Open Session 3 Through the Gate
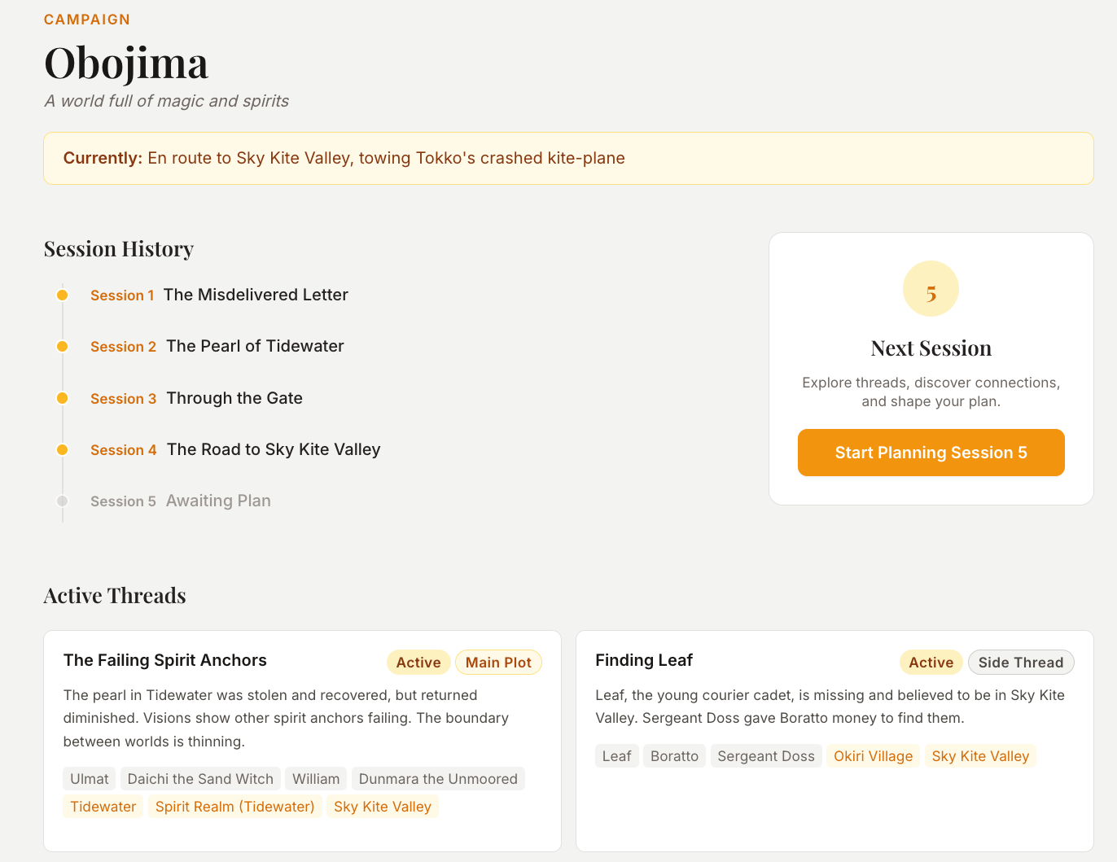The image size is (1117, 862). pos(196,398)
